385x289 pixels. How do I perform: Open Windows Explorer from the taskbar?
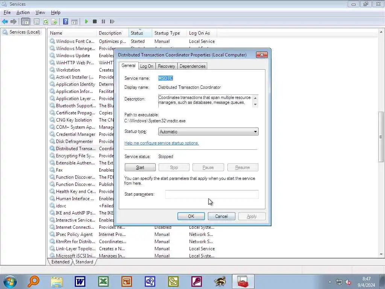point(57,282)
